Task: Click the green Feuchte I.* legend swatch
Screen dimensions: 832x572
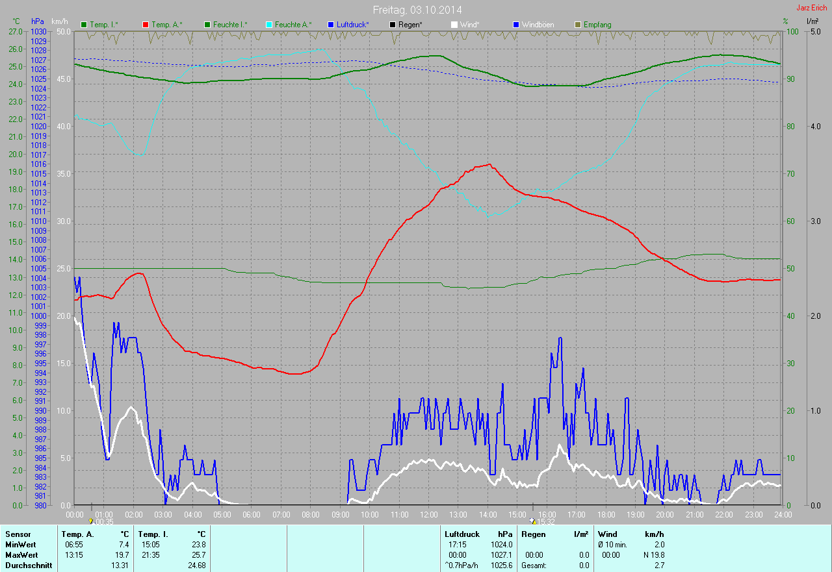Action: (207, 25)
